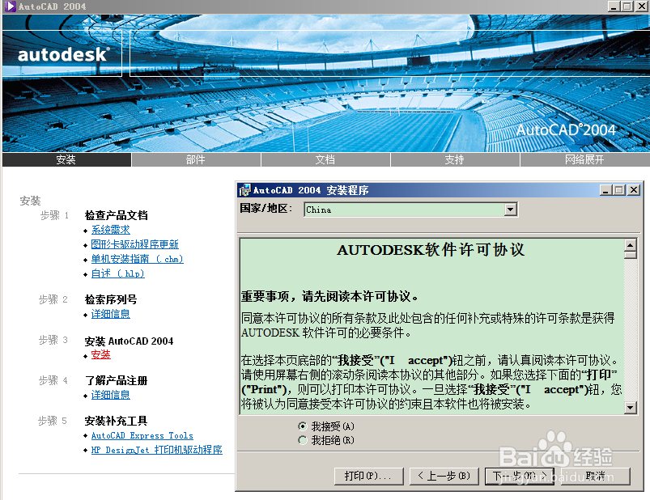This screenshot has height=500, width=650.
Task: Click the AutoCAD 2004 window title icon
Action: click(x=10, y=6)
